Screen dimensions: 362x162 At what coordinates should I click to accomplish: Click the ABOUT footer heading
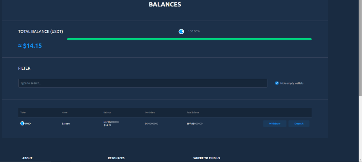click(x=27, y=158)
